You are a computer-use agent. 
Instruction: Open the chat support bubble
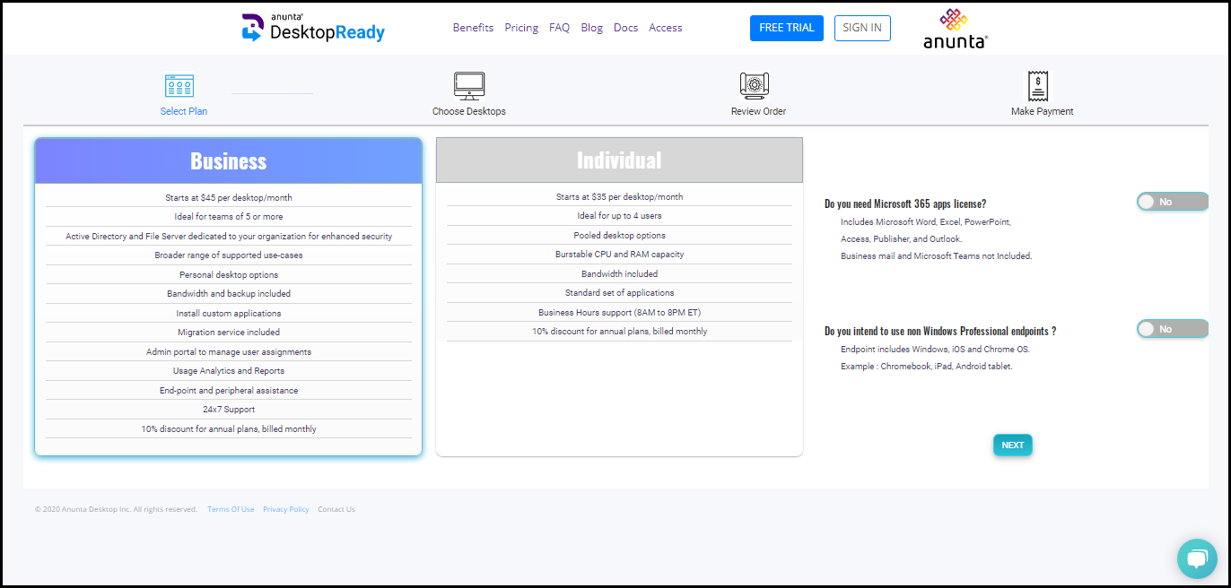point(1197,559)
